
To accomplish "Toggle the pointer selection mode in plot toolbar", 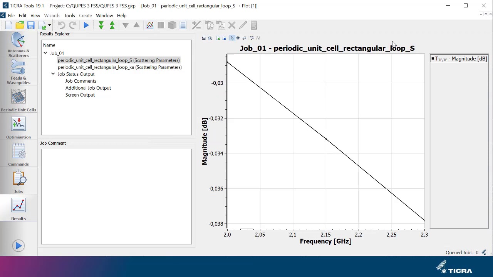I will [232, 38].
